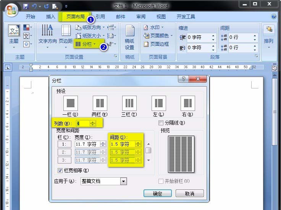Viewport: 281px width, 210px height.
Task: Open 排列 arrange menu
Action: (x=268, y=37)
